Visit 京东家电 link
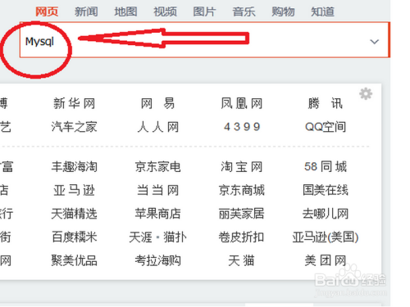 [x=157, y=167]
